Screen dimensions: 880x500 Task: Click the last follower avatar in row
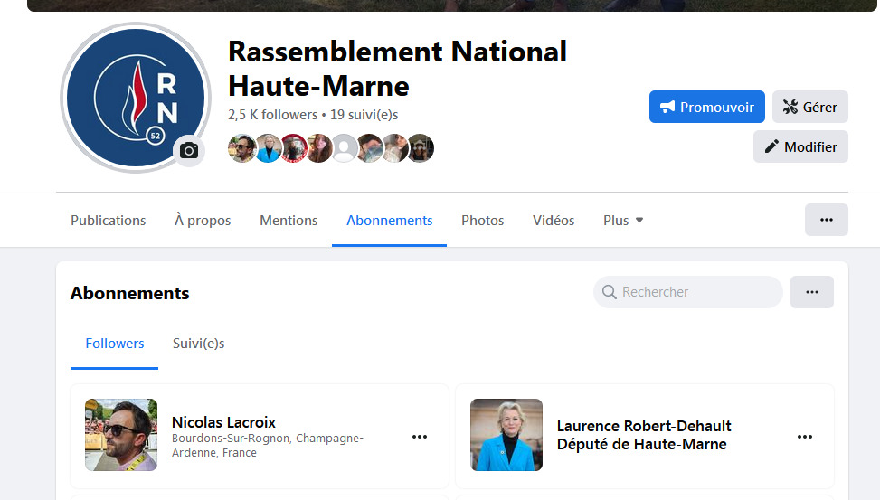click(x=421, y=148)
